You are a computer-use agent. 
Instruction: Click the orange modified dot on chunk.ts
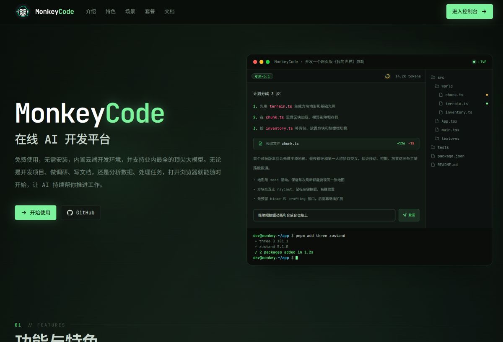coord(487,95)
